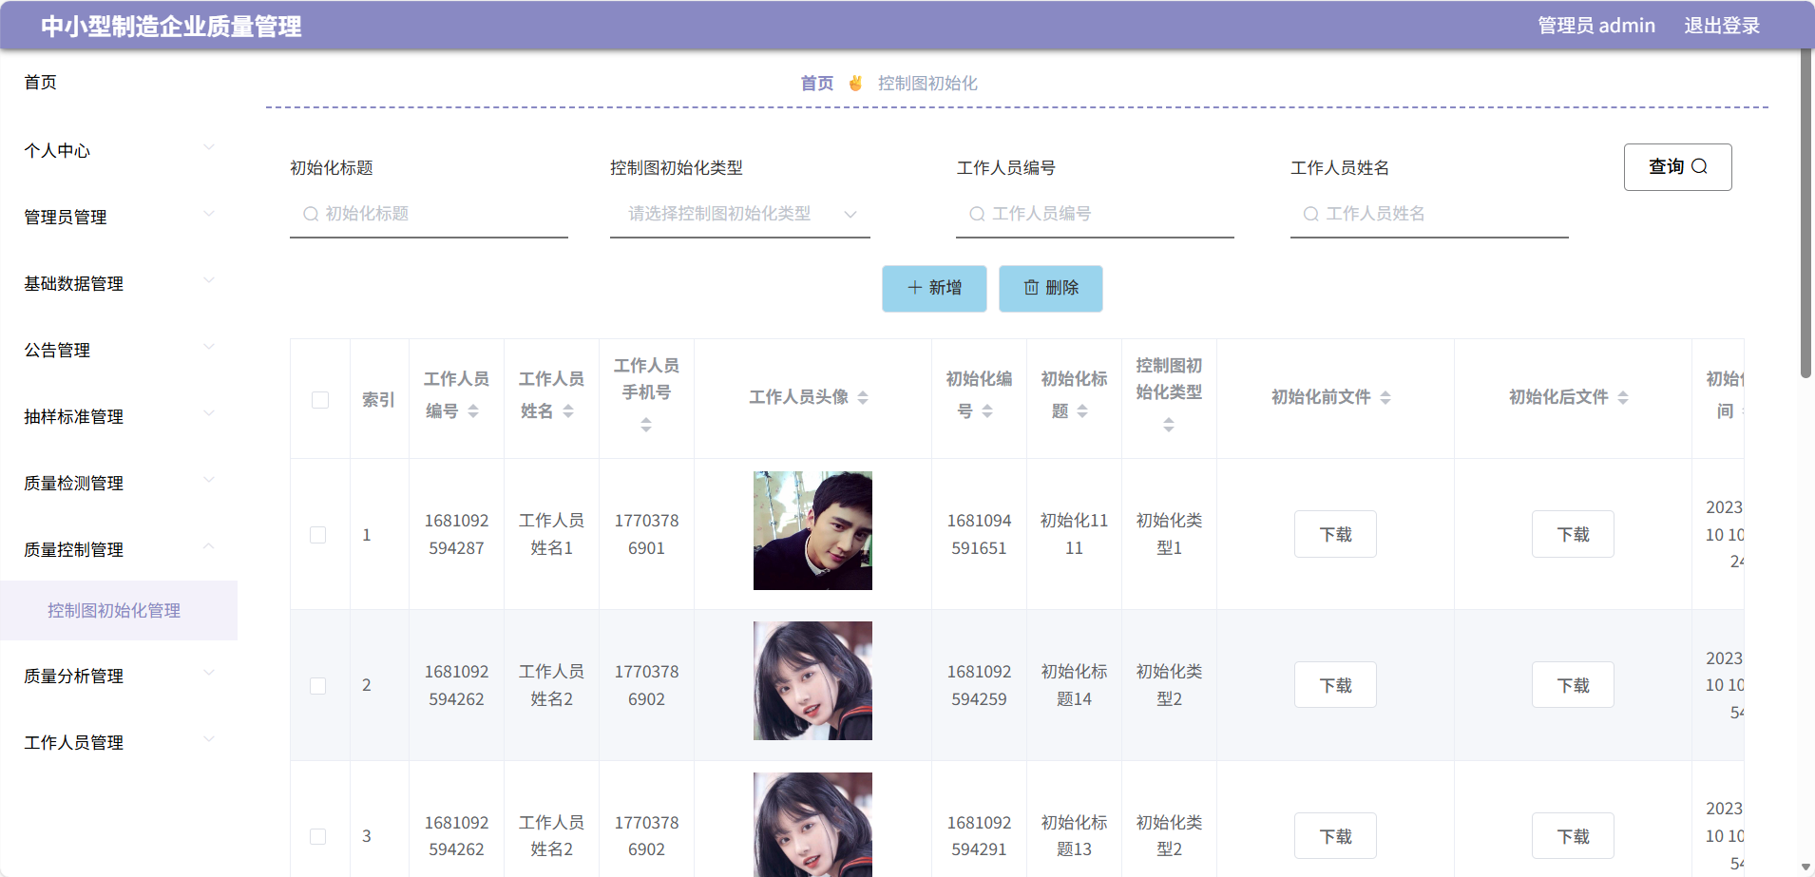Open row 2 staff avatar photo

click(812, 680)
